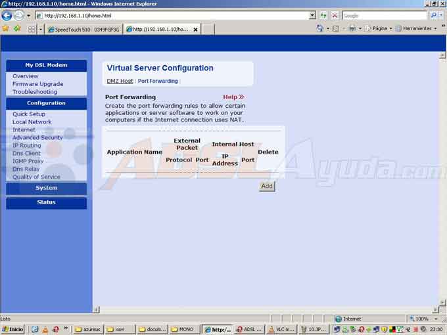Click the horizontal scrollbar left arrow
Image resolution: width=447 pixels, height=335 pixels.
click(x=97, y=309)
